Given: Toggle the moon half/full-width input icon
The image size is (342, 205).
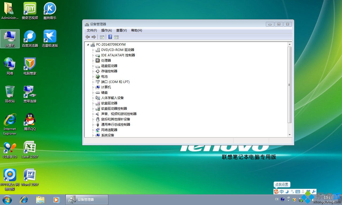Looking at the screenshot, I should pyautogui.click(x=287, y=192).
